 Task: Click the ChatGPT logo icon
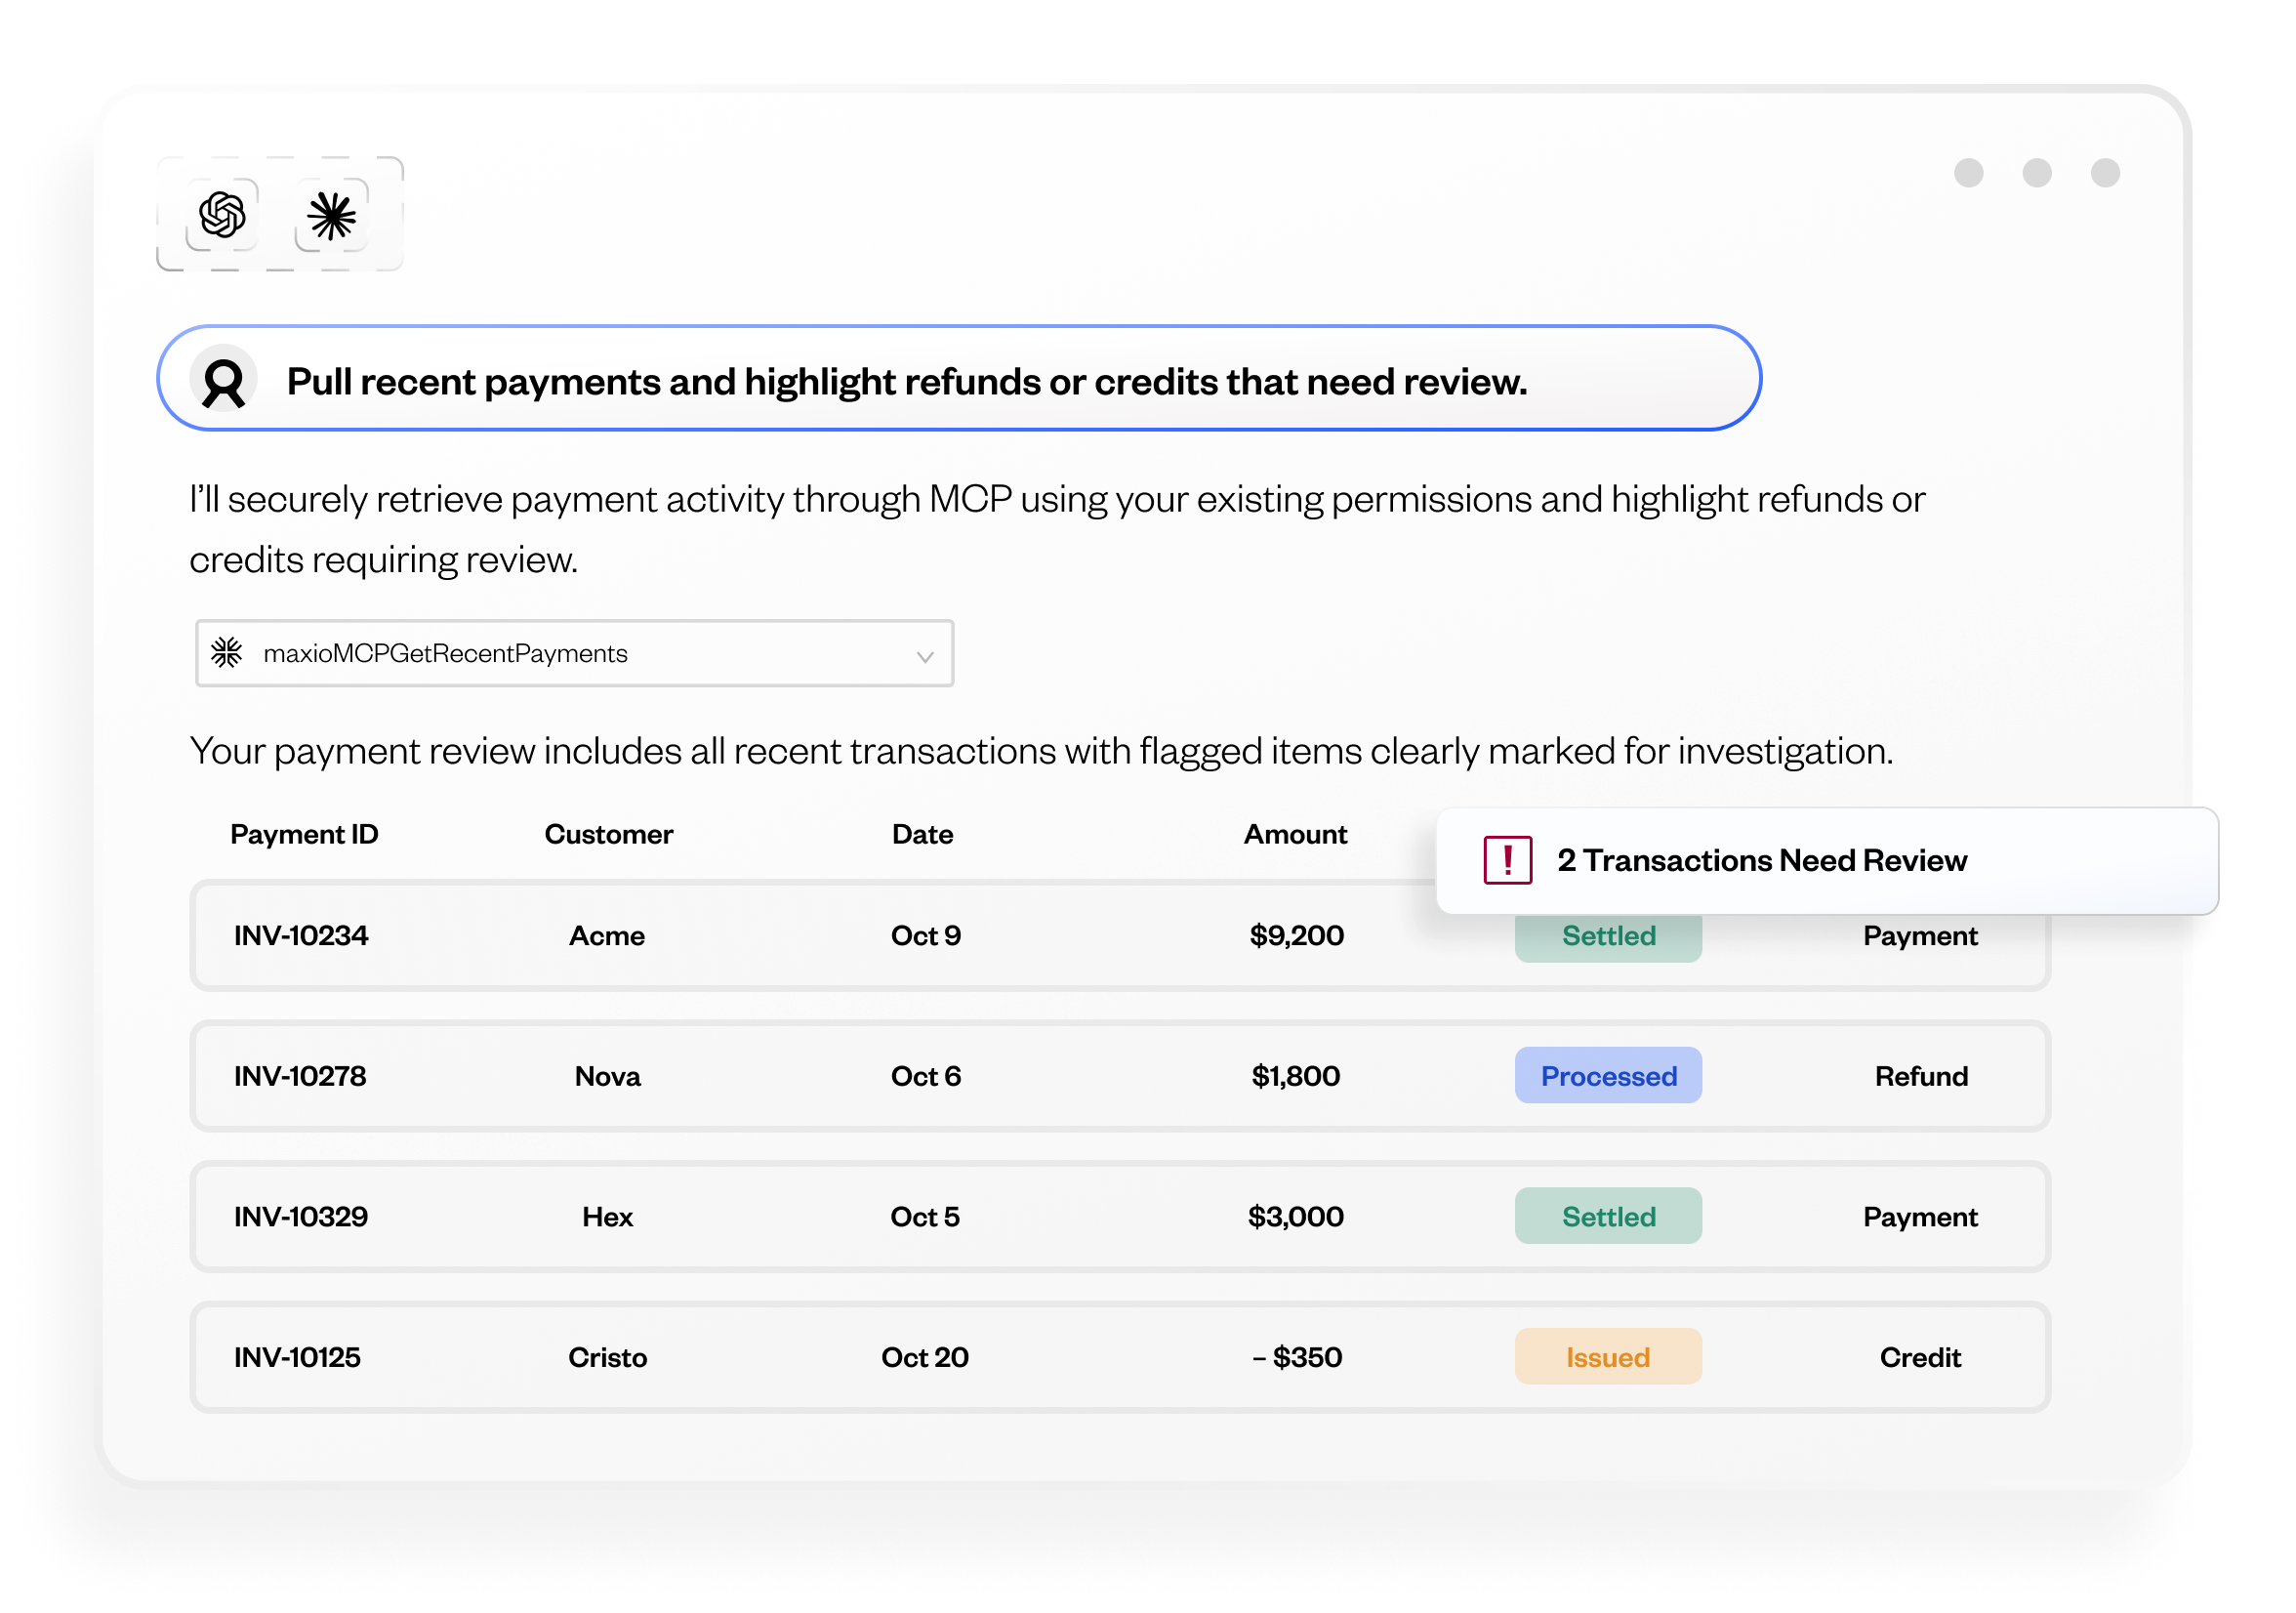pos(222,215)
